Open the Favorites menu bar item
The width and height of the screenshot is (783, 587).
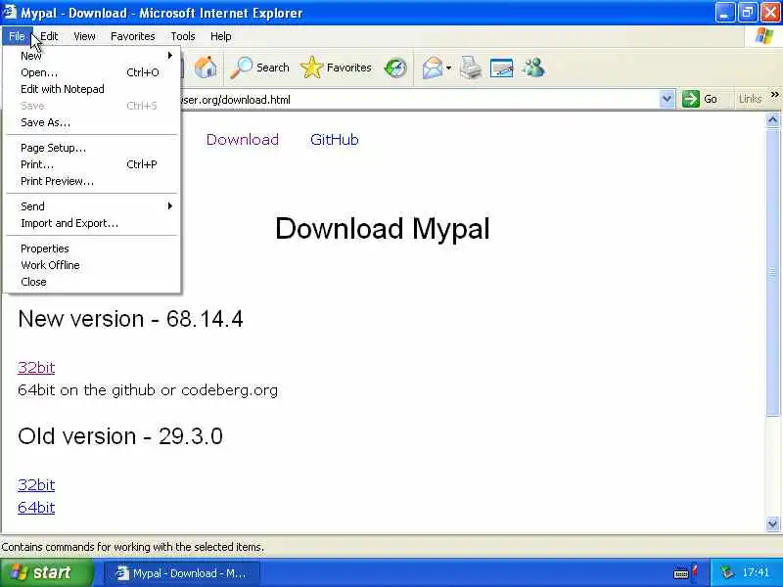pos(133,36)
